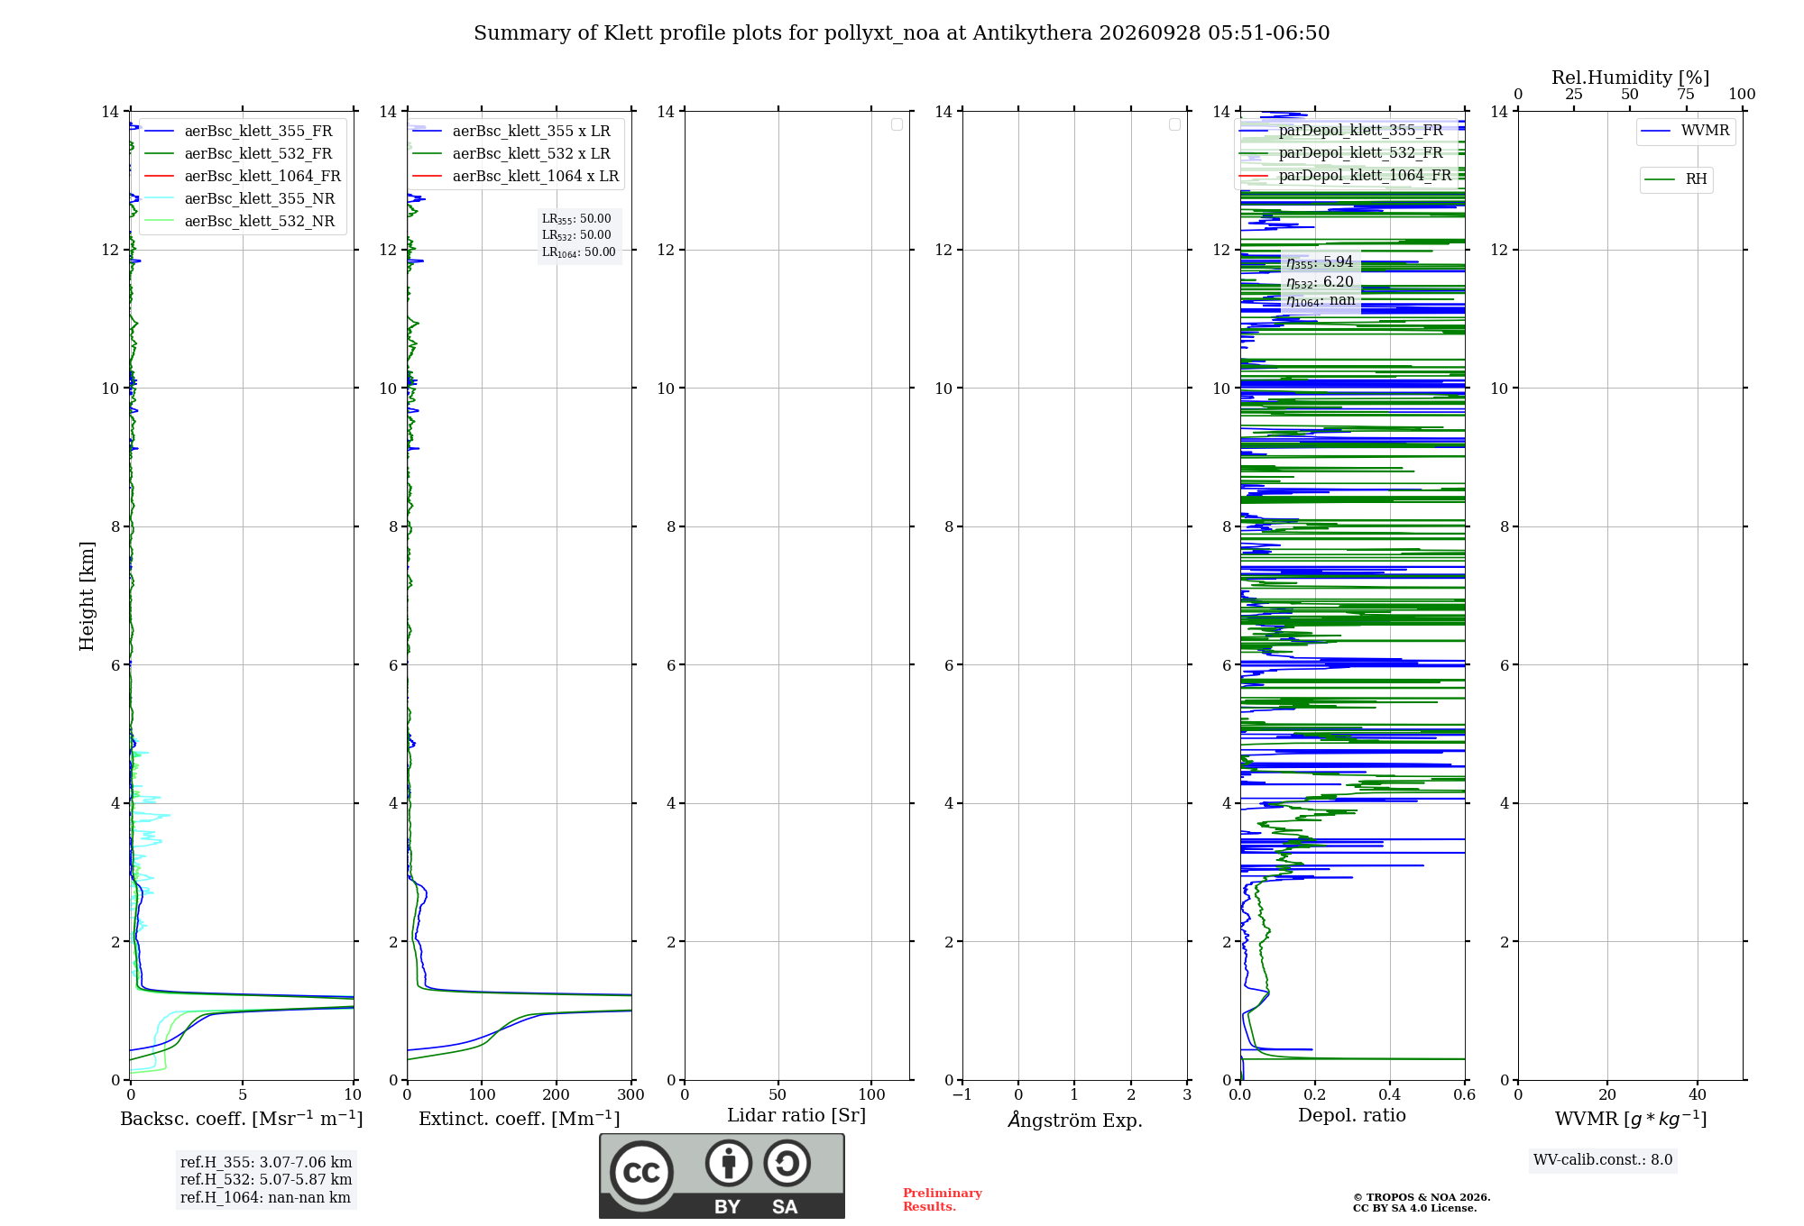Click the Lidar ratio [Sr] axis label
1804x1226 pixels.
pos(796,1116)
